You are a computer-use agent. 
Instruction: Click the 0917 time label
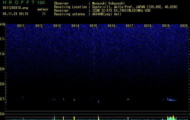click(x=129, y=25)
